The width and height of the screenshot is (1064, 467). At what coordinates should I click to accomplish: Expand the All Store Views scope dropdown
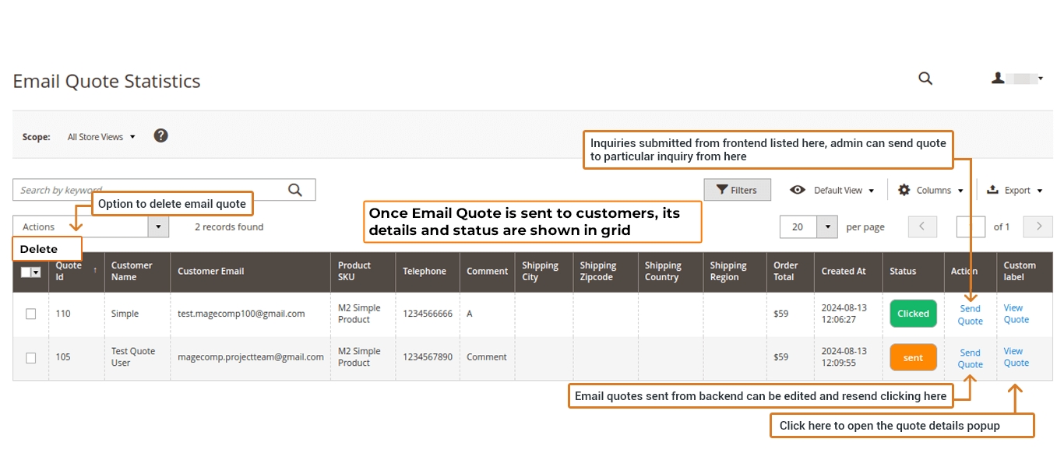pos(101,137)
